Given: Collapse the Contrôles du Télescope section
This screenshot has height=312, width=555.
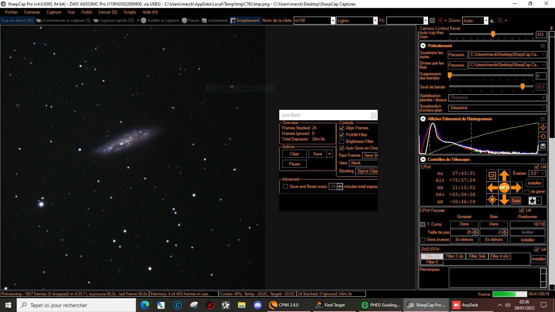Looking at the screenshot, I should [423, 160].
